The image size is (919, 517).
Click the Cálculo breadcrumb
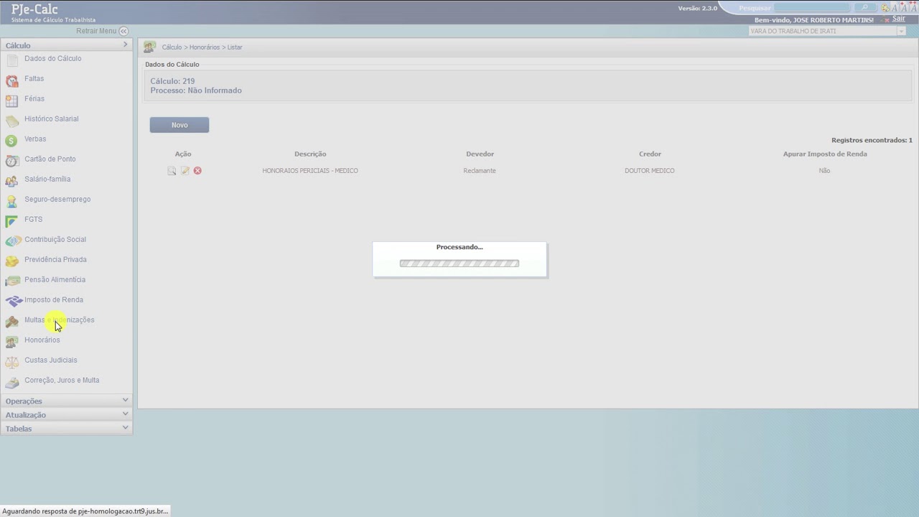pyautogui.click(x=172, y=47)
